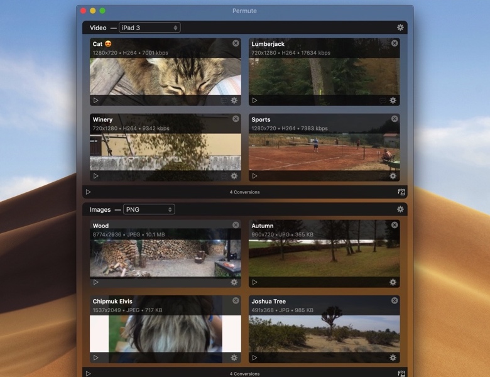Click the Video group stitch icon
Image resolution: width=490 pixels, height=377 pixels.
(401, 192)
